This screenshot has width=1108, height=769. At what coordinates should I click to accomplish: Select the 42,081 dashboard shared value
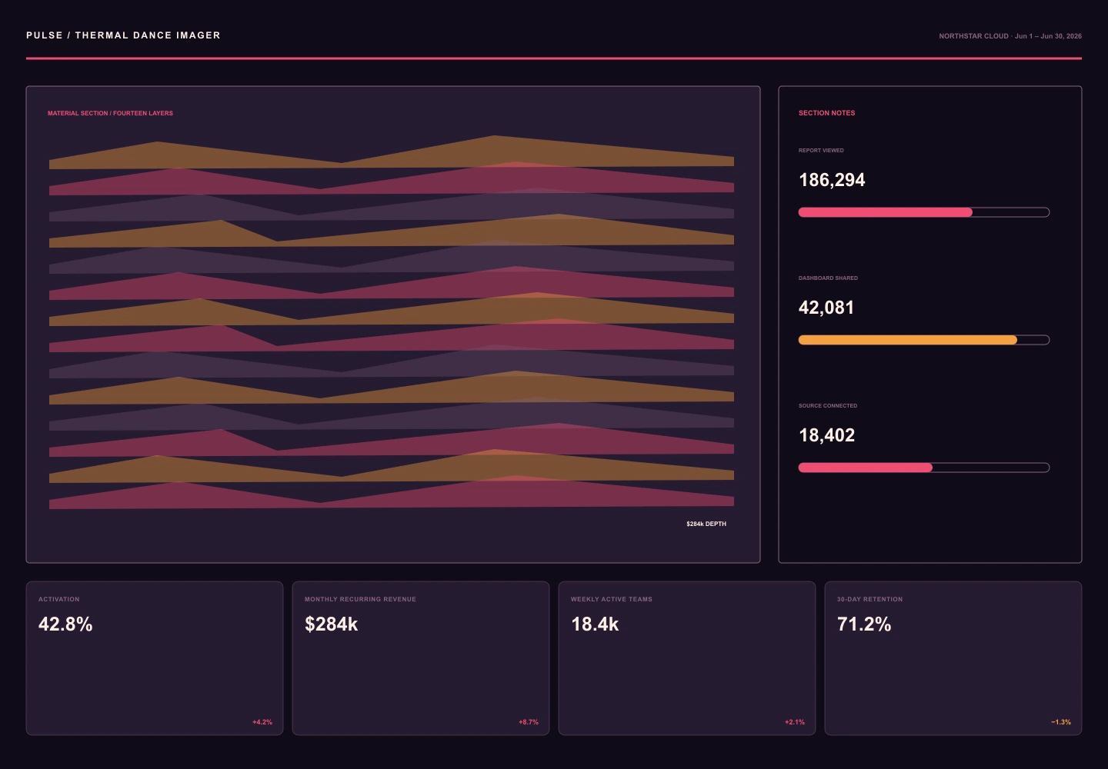[826, 308]
